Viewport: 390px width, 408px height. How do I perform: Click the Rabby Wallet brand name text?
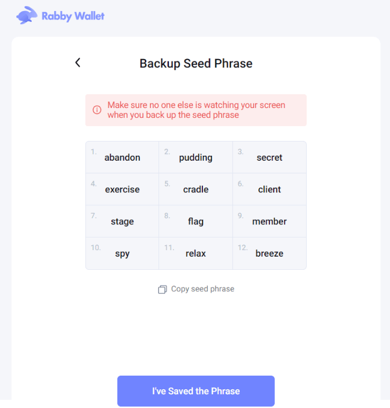73,16
